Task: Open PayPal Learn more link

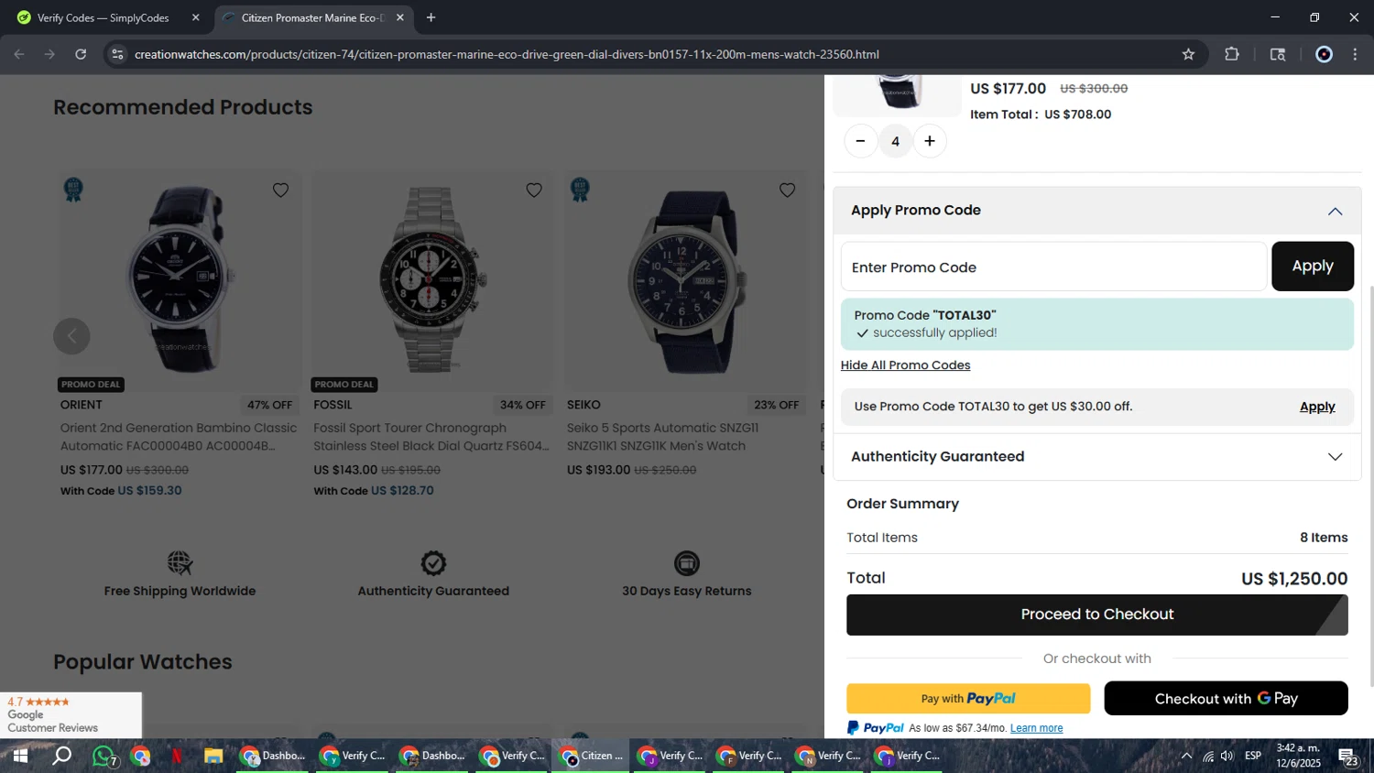Action: [x=1036, y=728]
